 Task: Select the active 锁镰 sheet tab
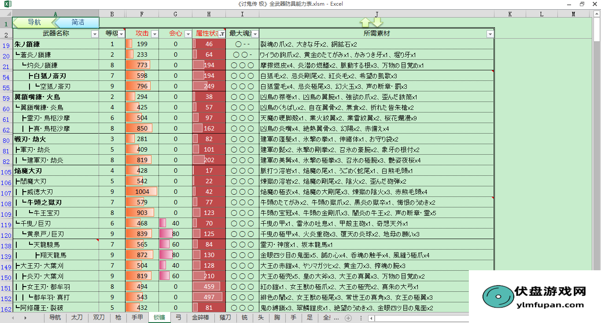(159, 317)
